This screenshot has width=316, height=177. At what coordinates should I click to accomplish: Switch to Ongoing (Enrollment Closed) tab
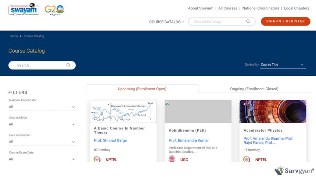coord(254,89)
